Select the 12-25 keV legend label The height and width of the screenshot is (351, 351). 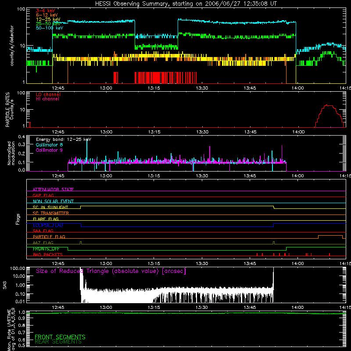click(x=48, y=19)
